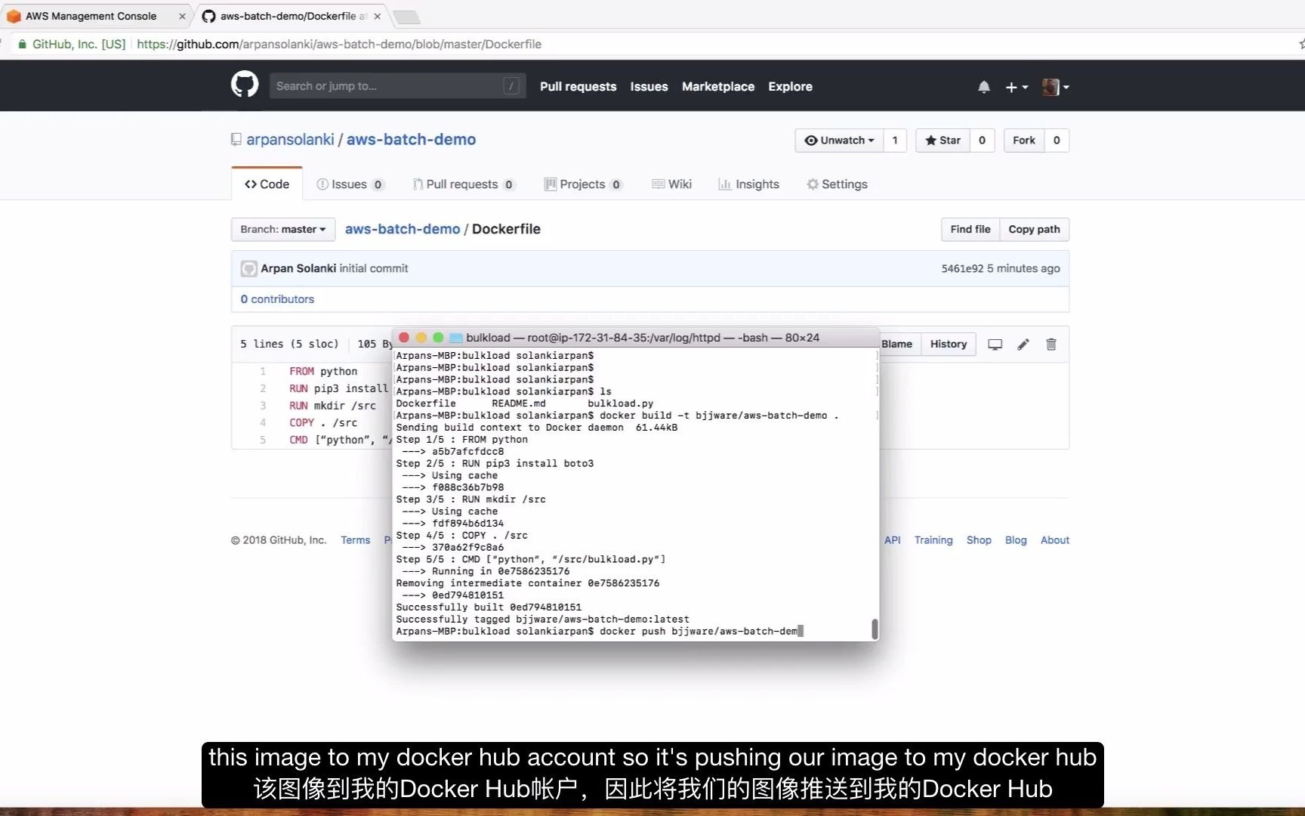Star the repository
This screenshot has width=1305, height=816.
click(943, 141)
